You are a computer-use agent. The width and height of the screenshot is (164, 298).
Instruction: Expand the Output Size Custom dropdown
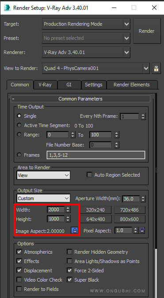[x=43, y=198]
